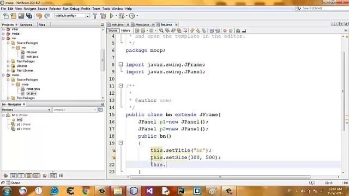Click Previous Bookmark icon in editor toolbar
349x196 pixels.
pos(192,30)
